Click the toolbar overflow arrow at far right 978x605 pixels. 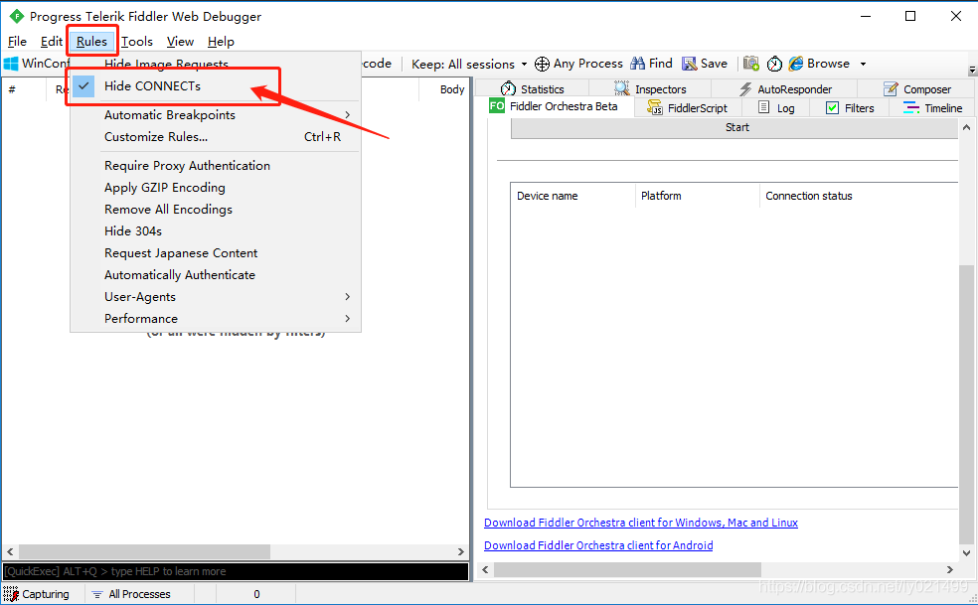click(x=972, y=70)
